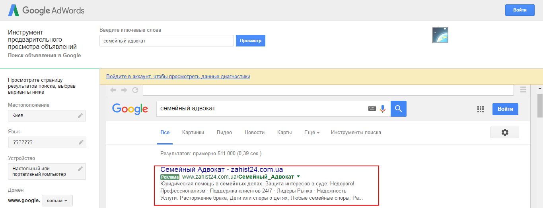
Task: Select the Видео search tab
Action: coord(224,133)
